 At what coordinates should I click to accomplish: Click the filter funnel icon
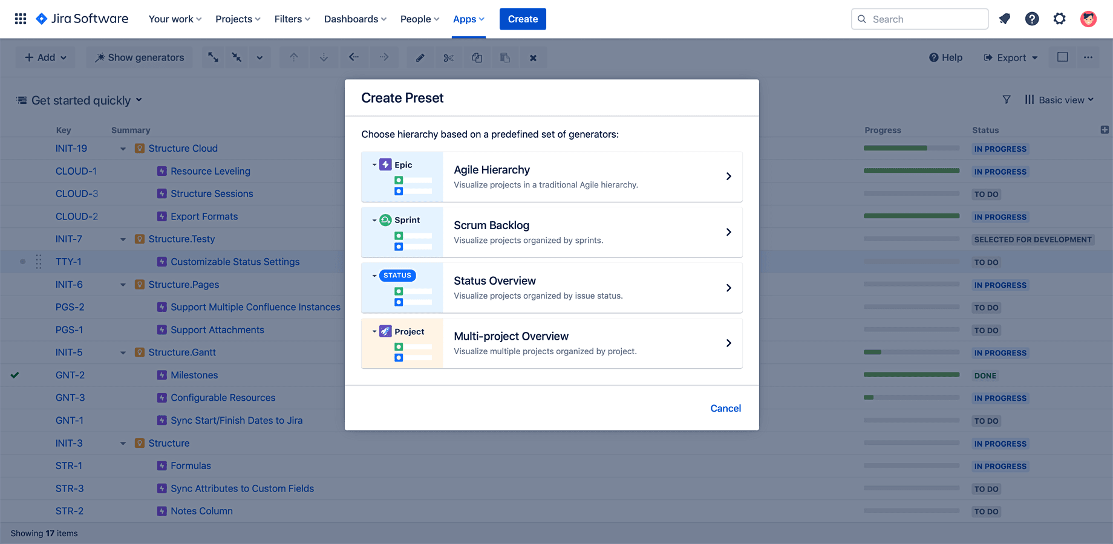pyautogui.click(x=1007, y=100)
